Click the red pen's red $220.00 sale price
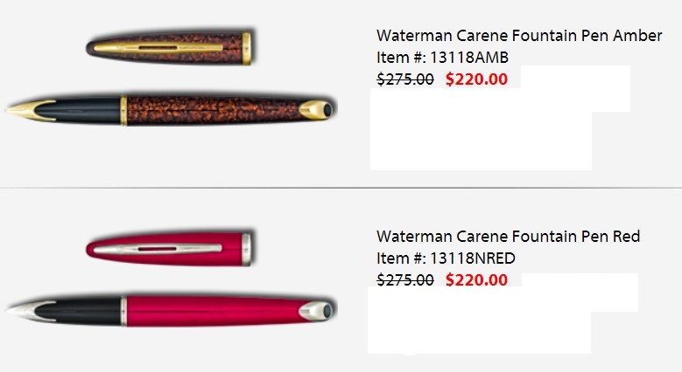The height and width of the screenshot is (372, 682). pyautogui.click(x=477, y=279)
